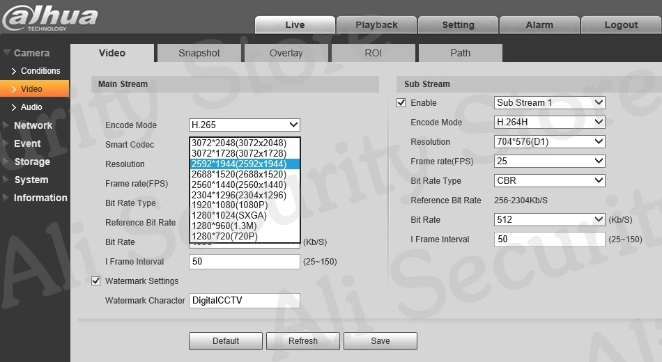Expand the Information sidebar section
This screenshot has height=362, width=662.
pyautogui.click(x=35, y=198)
